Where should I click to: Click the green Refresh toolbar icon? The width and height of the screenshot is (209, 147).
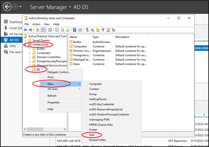click(x=62, y=30)
